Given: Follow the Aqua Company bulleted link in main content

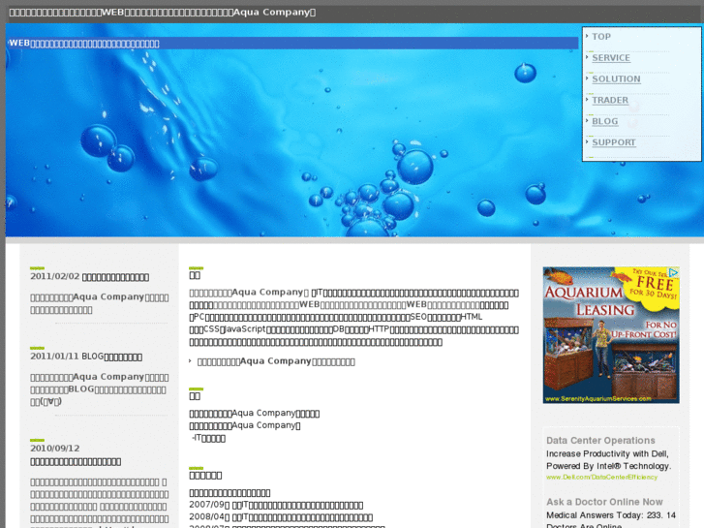Looking at the screenshot, I should tap(276, 361).
